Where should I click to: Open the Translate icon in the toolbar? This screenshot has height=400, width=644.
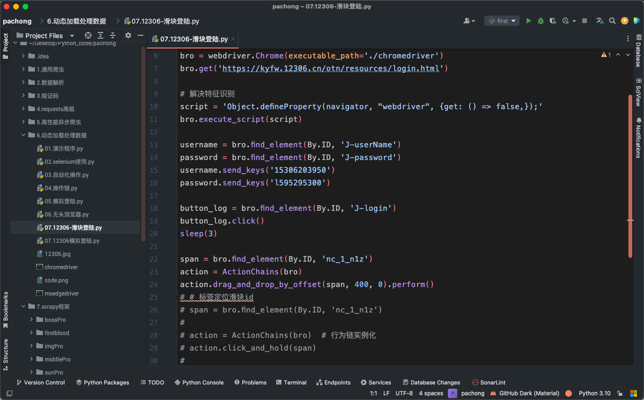coord(600,21)
